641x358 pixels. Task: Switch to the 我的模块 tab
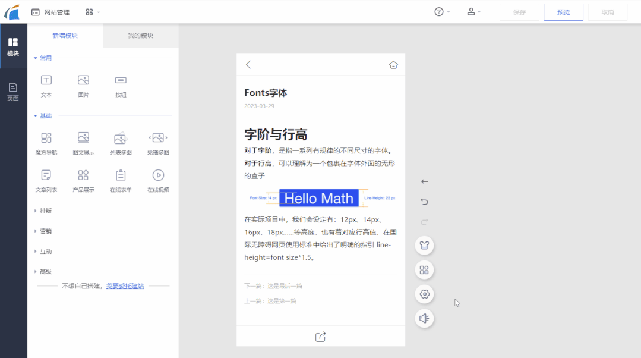click(140, 36)
